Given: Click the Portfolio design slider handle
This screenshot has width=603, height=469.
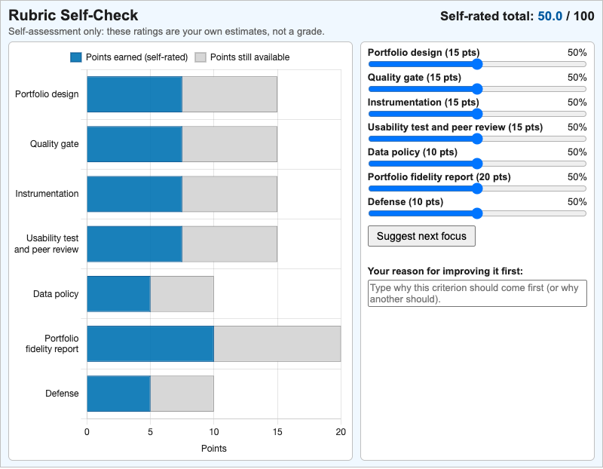Looking at the screenshot, I should coord(477,64).
